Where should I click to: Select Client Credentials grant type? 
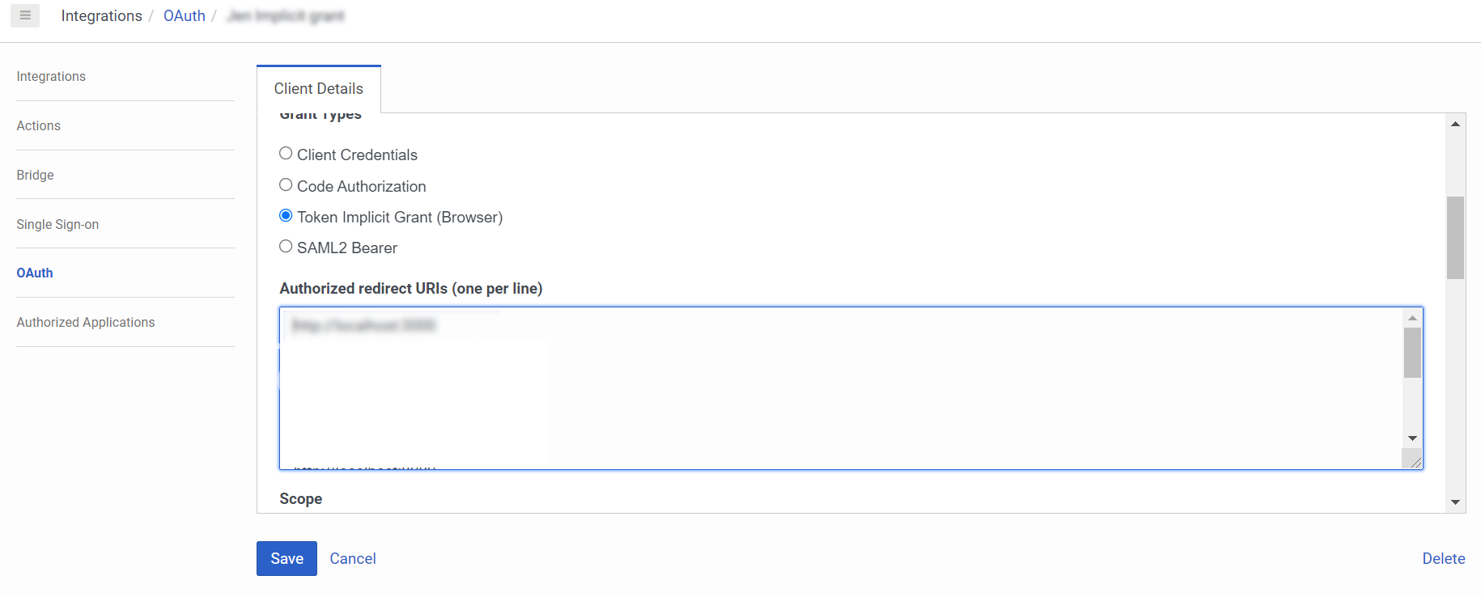point(286,154)
